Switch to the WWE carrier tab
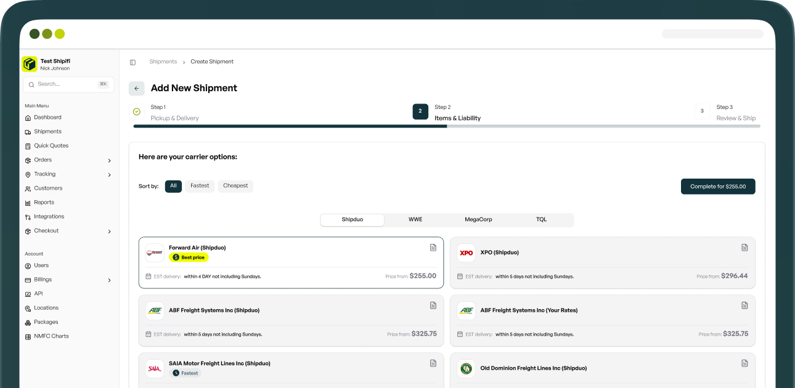 click(415, 220)
